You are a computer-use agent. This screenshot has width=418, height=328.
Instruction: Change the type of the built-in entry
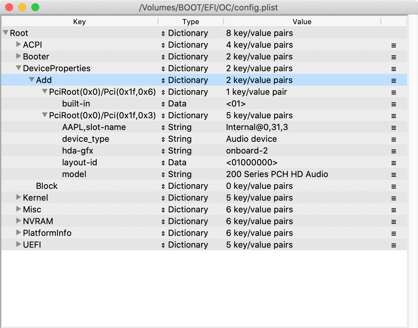(x=163, y=104)
